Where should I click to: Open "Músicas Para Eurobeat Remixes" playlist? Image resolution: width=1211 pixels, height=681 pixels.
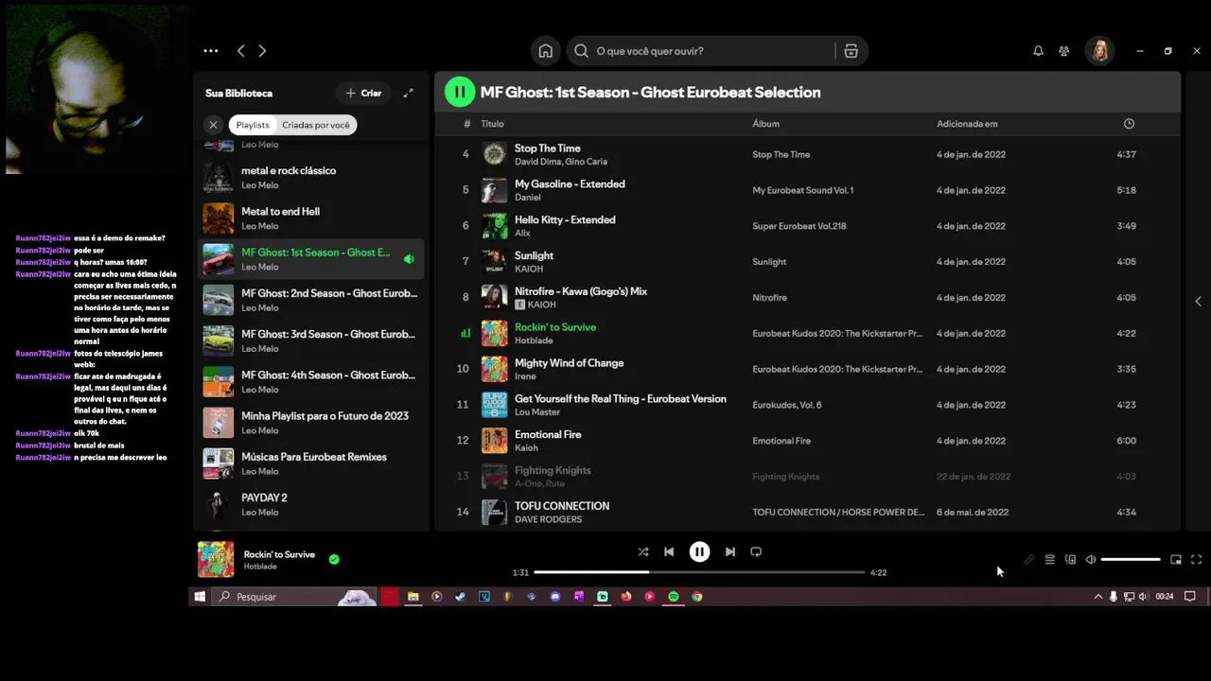click(x=310, y=463)
